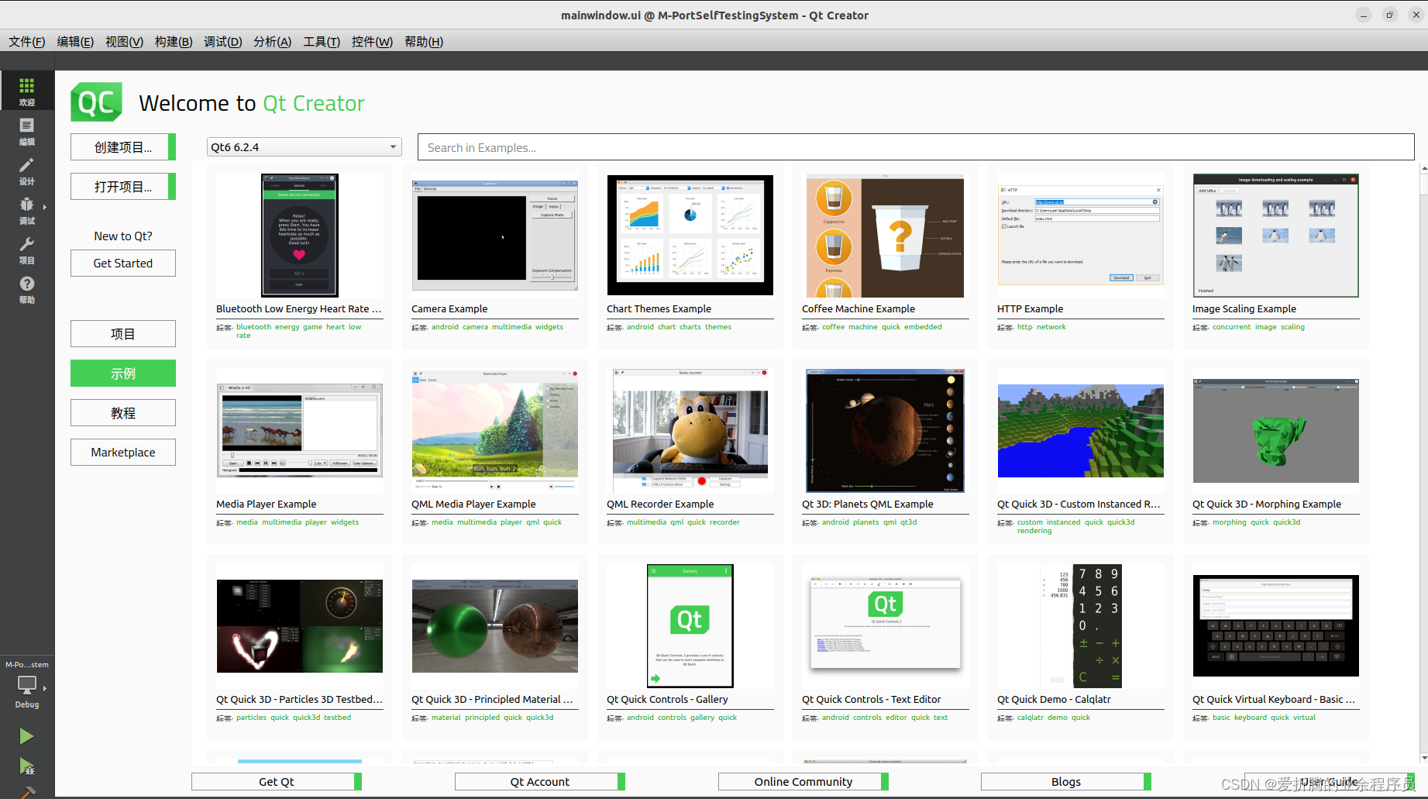
Task: Open the 帮助 Help mode
Action: 27,289
